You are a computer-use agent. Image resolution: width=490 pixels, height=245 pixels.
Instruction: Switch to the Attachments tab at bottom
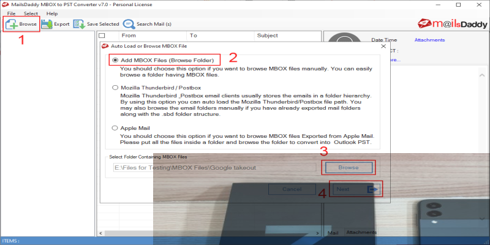[x=361, y=232]
